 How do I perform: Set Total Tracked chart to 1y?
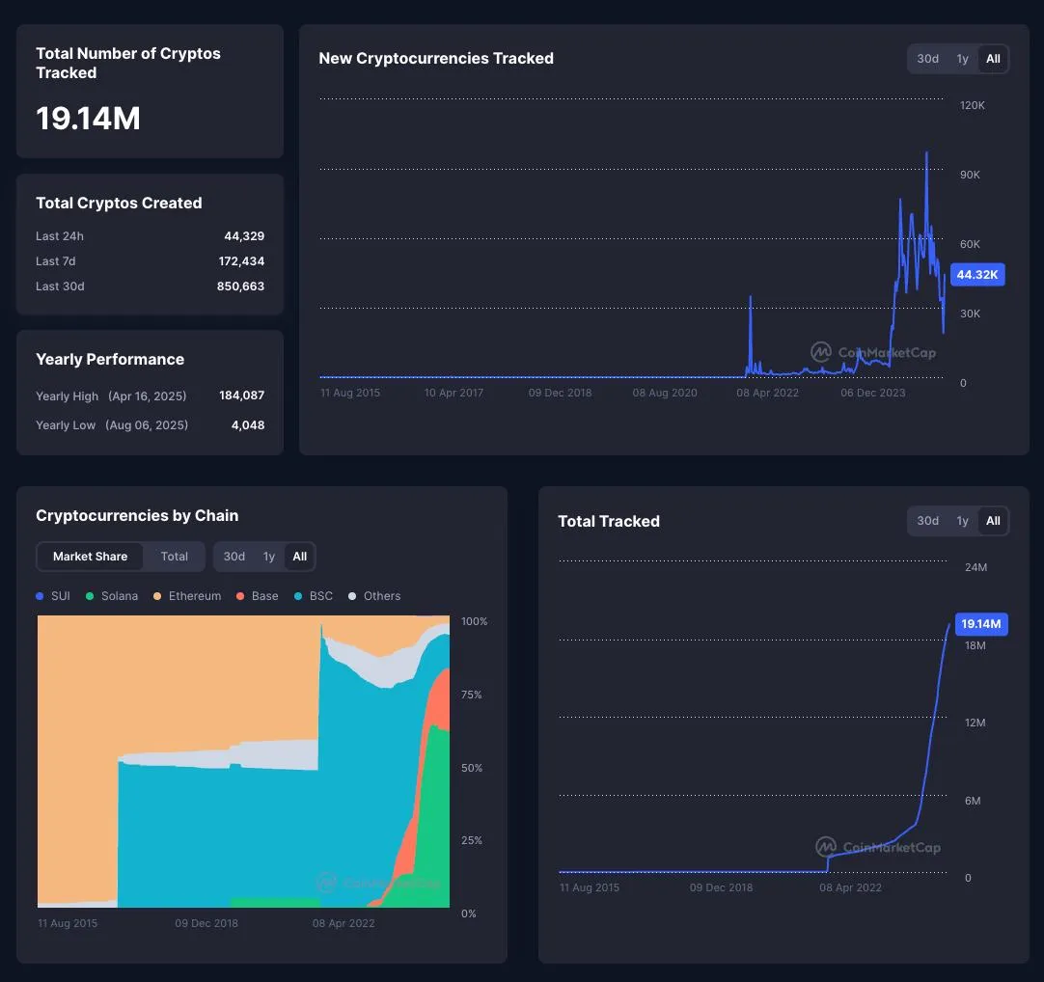(x=962, y=521)
